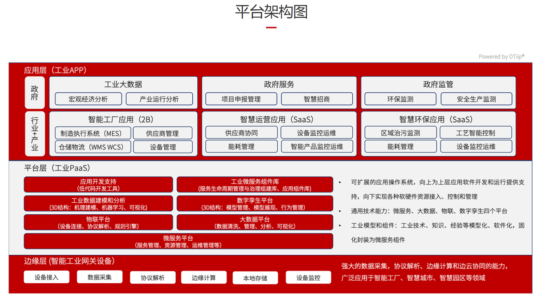Image resolution: width=545 pixels, height=297 pixels.
Task: Open 区域治污监测 in 智慧环保应用
Action: pos(400,133)
